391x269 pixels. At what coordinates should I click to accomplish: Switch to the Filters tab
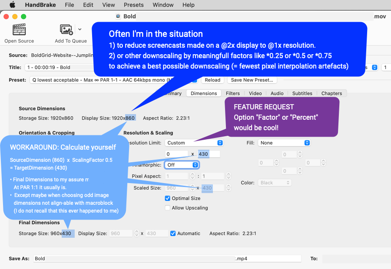(x=233, y=93)
